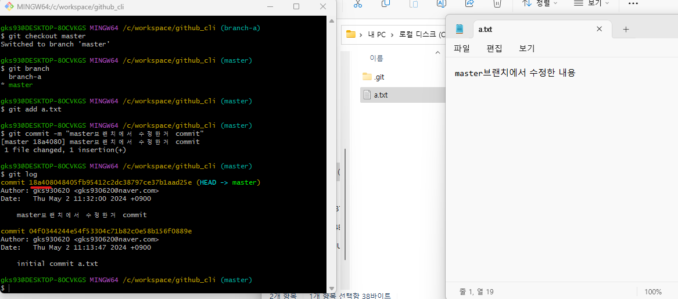This screenshot has width=678, height=299.
Task: Click the git commit -m command line
Action: [x=102, y=134]
